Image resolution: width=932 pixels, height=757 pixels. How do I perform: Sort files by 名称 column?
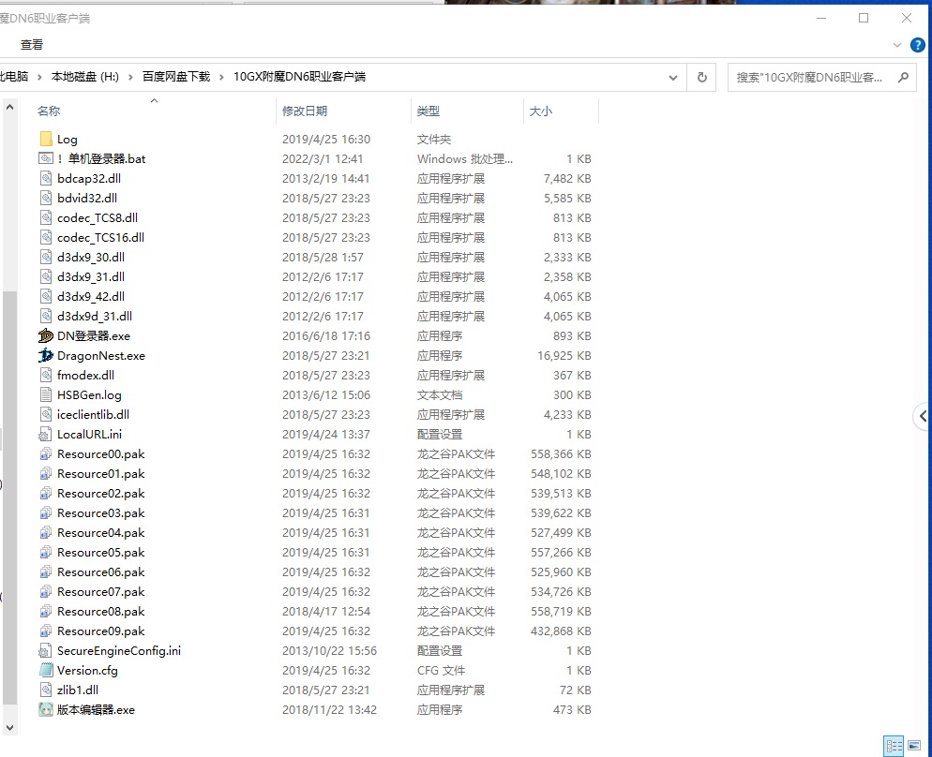pos(49,111)
